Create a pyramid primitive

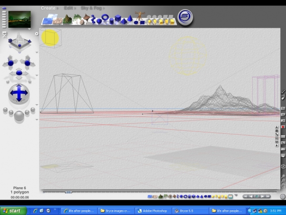coord(124,21)
